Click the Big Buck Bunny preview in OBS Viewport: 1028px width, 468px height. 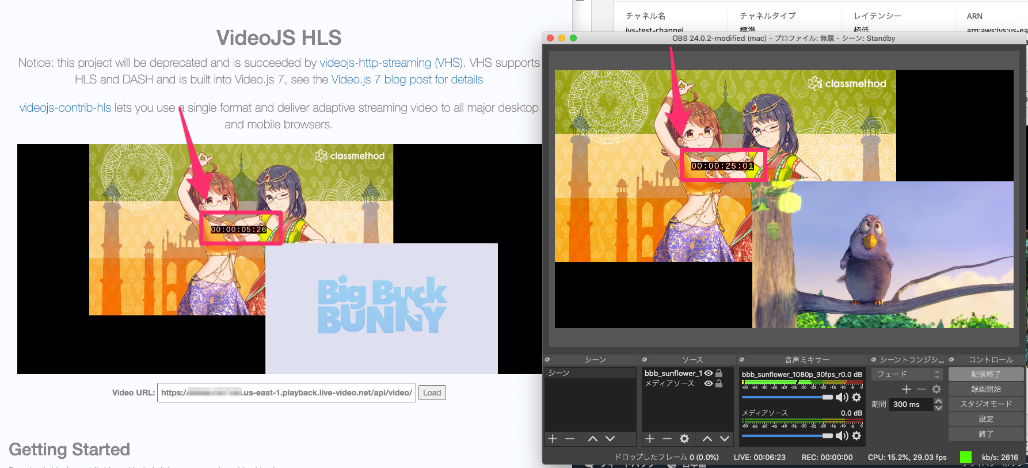(x=883, y=255)
